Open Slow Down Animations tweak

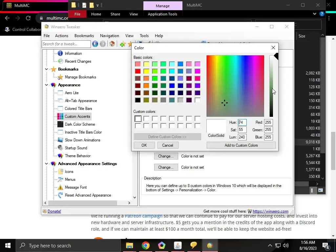(x=82, y=140)
